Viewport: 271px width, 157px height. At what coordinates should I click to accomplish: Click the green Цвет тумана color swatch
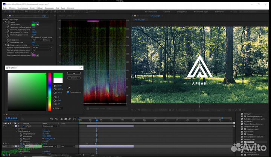[33, 25]
